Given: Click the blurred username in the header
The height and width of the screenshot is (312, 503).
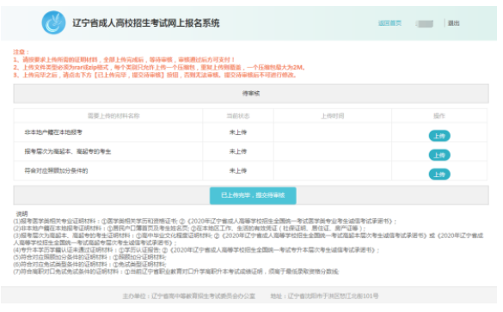Looking at the screenshot, I should click(425, 23).
